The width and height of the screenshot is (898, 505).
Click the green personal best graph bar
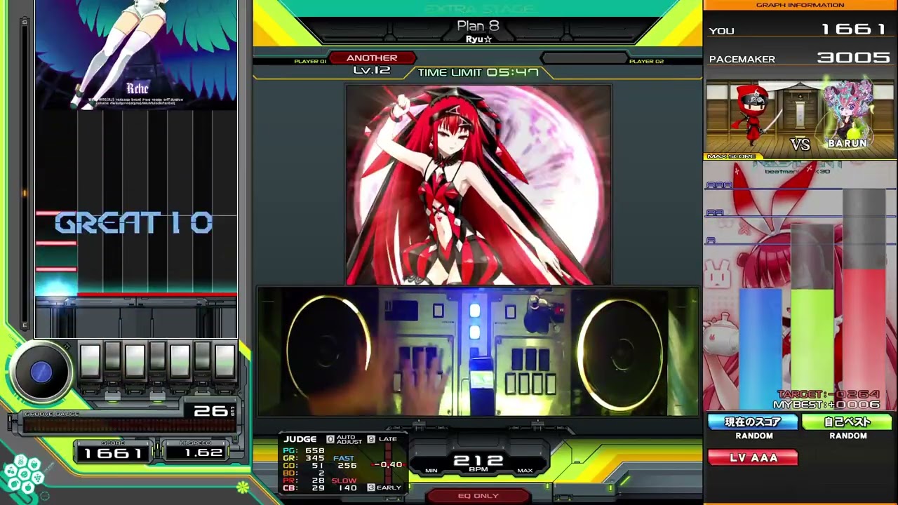[x=812, y=349]
